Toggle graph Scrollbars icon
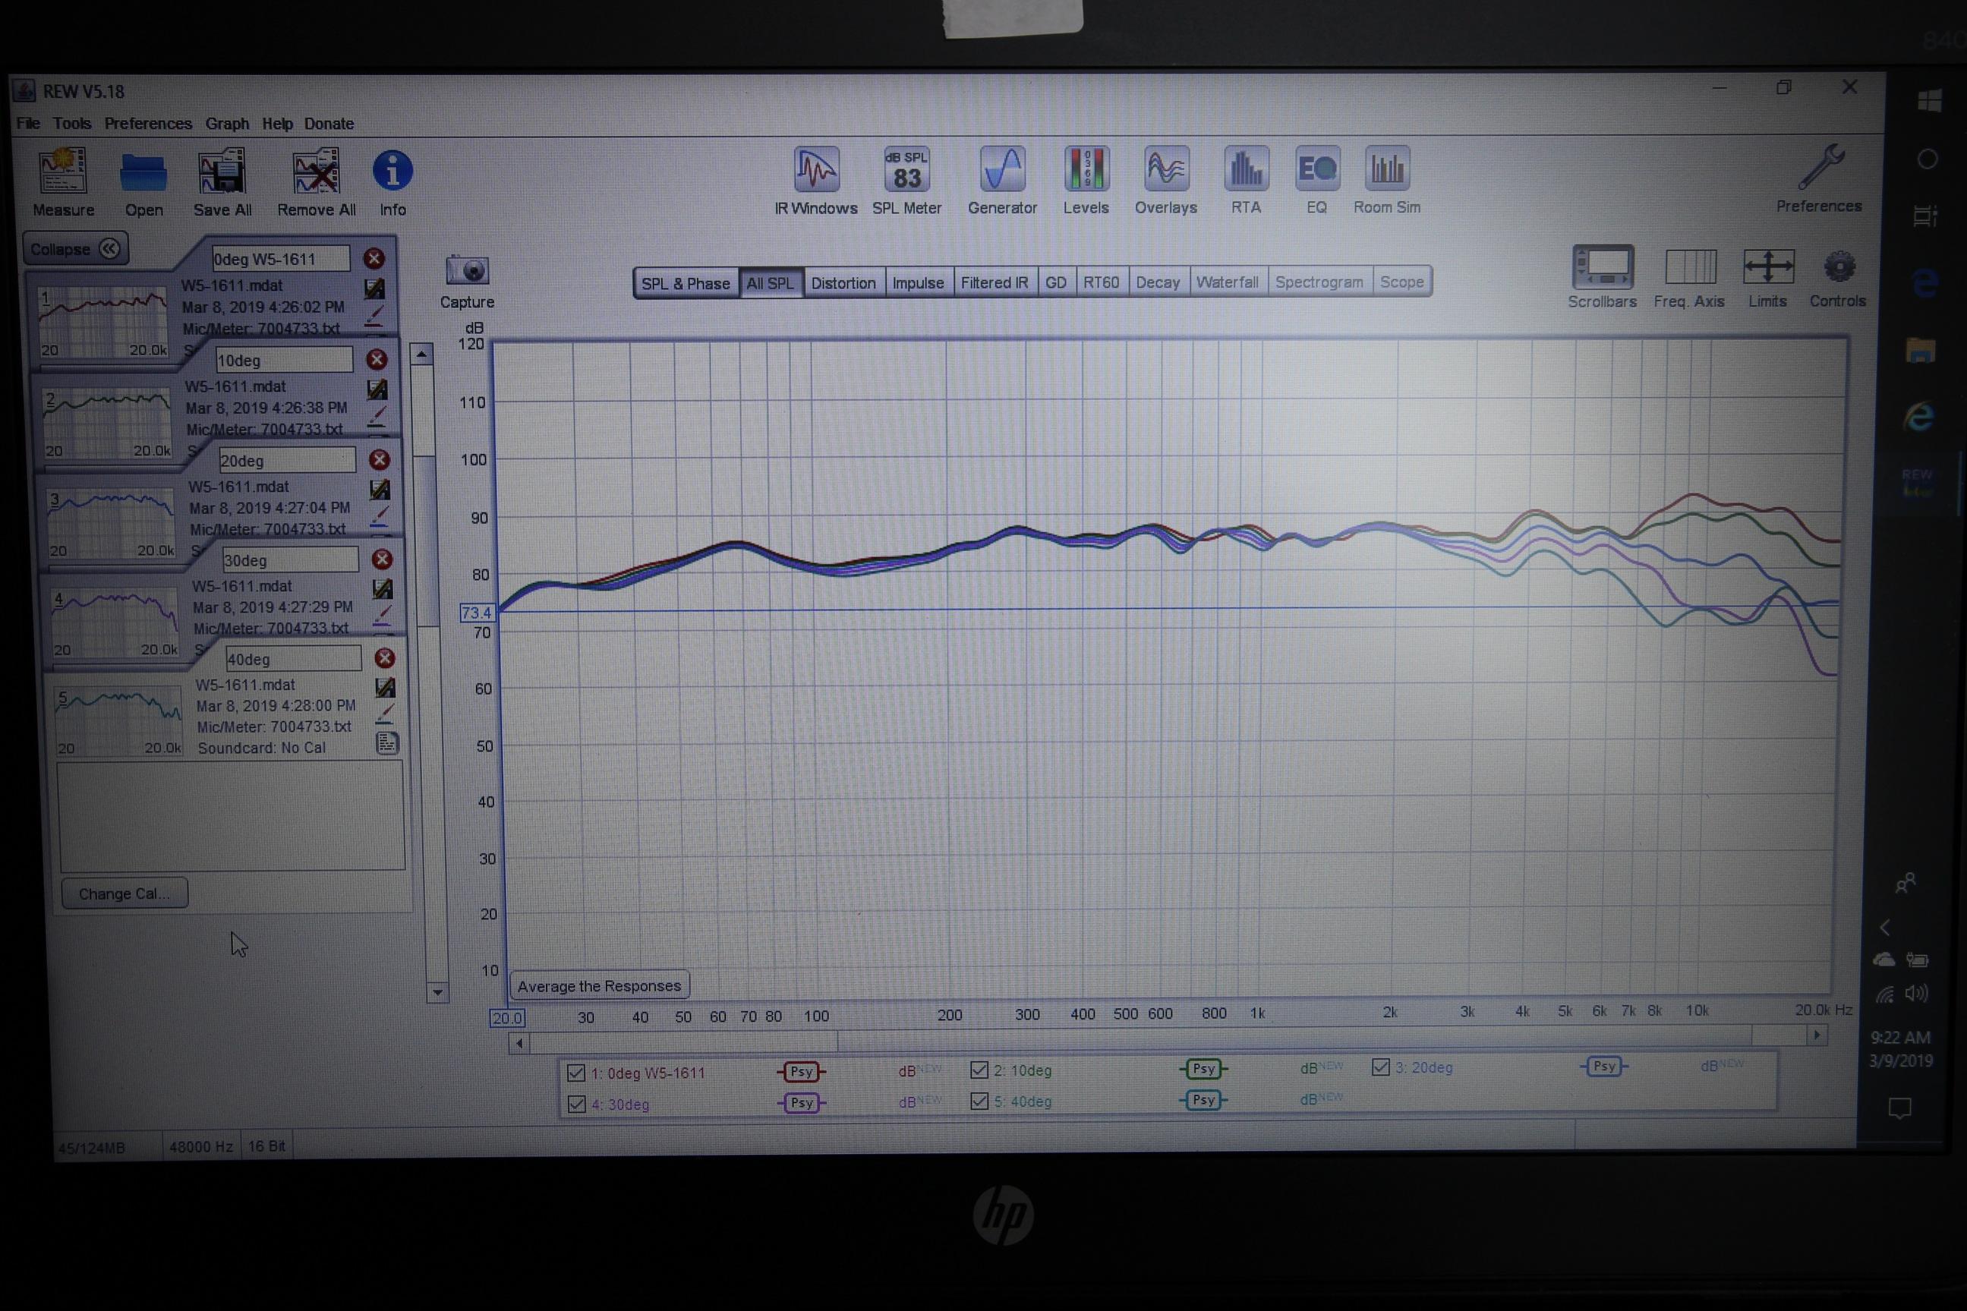 coord(1603,266)
